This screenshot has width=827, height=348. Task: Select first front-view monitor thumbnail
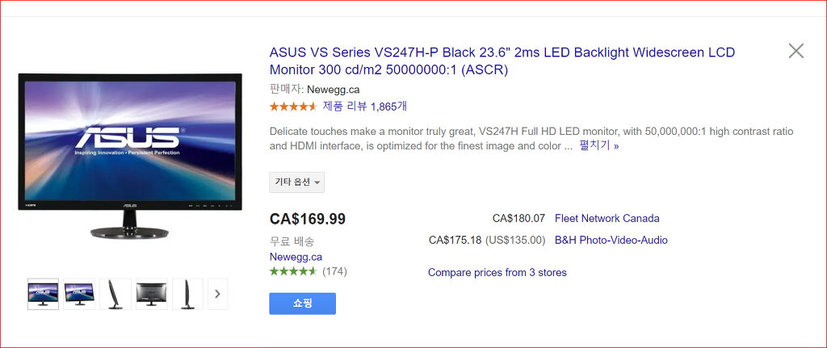(x=44, y=294)
